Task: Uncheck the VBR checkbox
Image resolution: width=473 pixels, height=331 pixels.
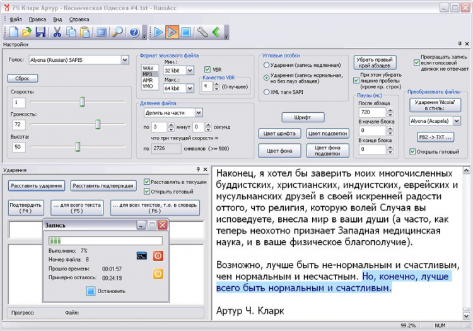Action: click(207, 69)
